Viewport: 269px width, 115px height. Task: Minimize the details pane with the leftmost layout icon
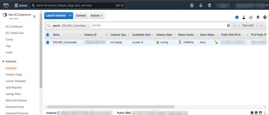coord(252,113)
